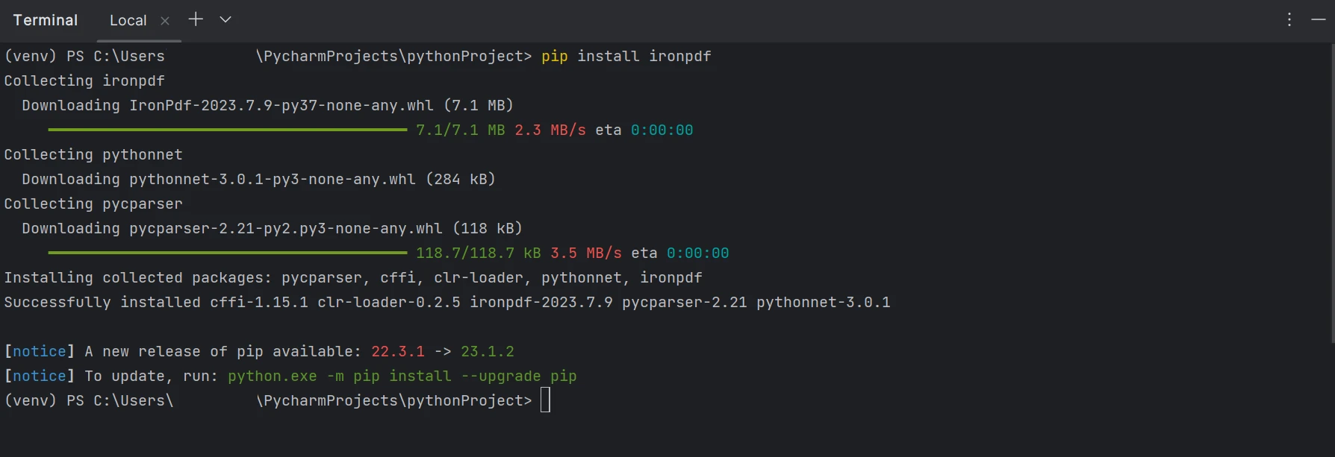Click the '7.1/7.1 MB' download size
Image resolution: width=1335 pixels, height=457 pixels.
[x=461, y=130]
